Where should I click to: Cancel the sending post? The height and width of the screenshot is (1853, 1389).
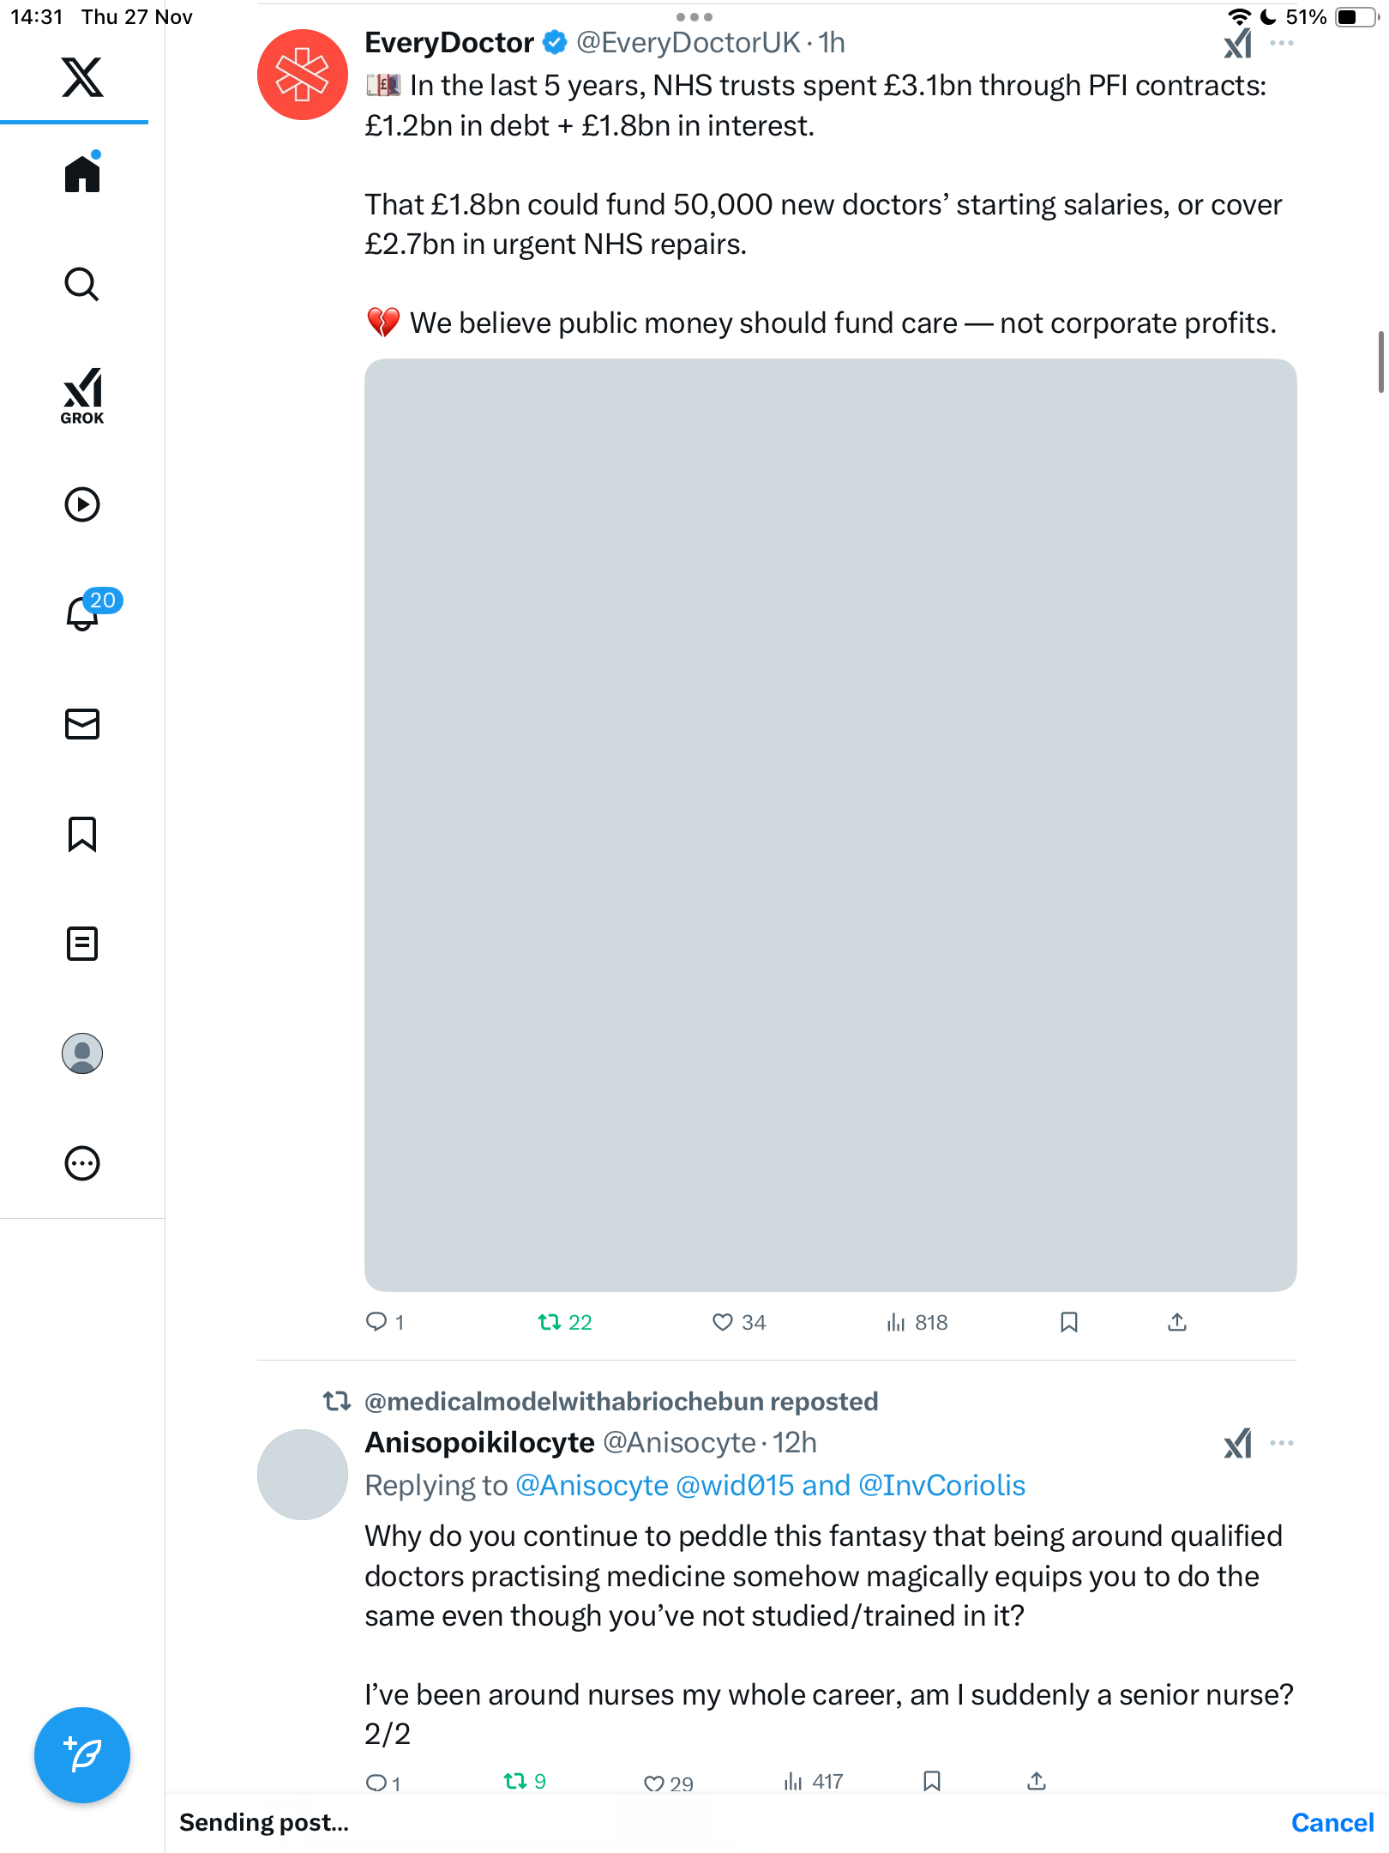[1332, 1822]
